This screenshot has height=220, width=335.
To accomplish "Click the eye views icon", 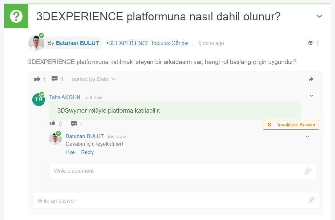I will click(x=310, y=43).
